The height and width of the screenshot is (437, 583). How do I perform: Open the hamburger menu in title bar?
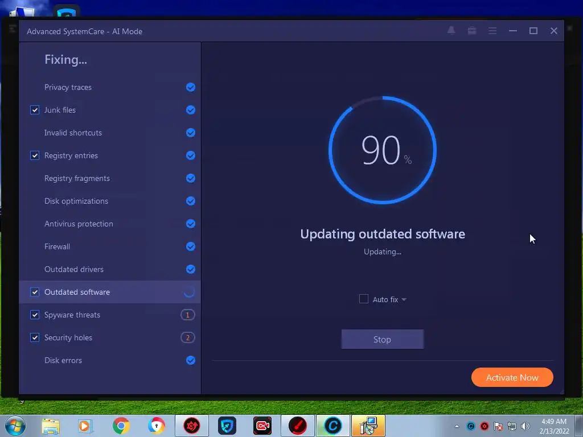click(x=492, y=31)
